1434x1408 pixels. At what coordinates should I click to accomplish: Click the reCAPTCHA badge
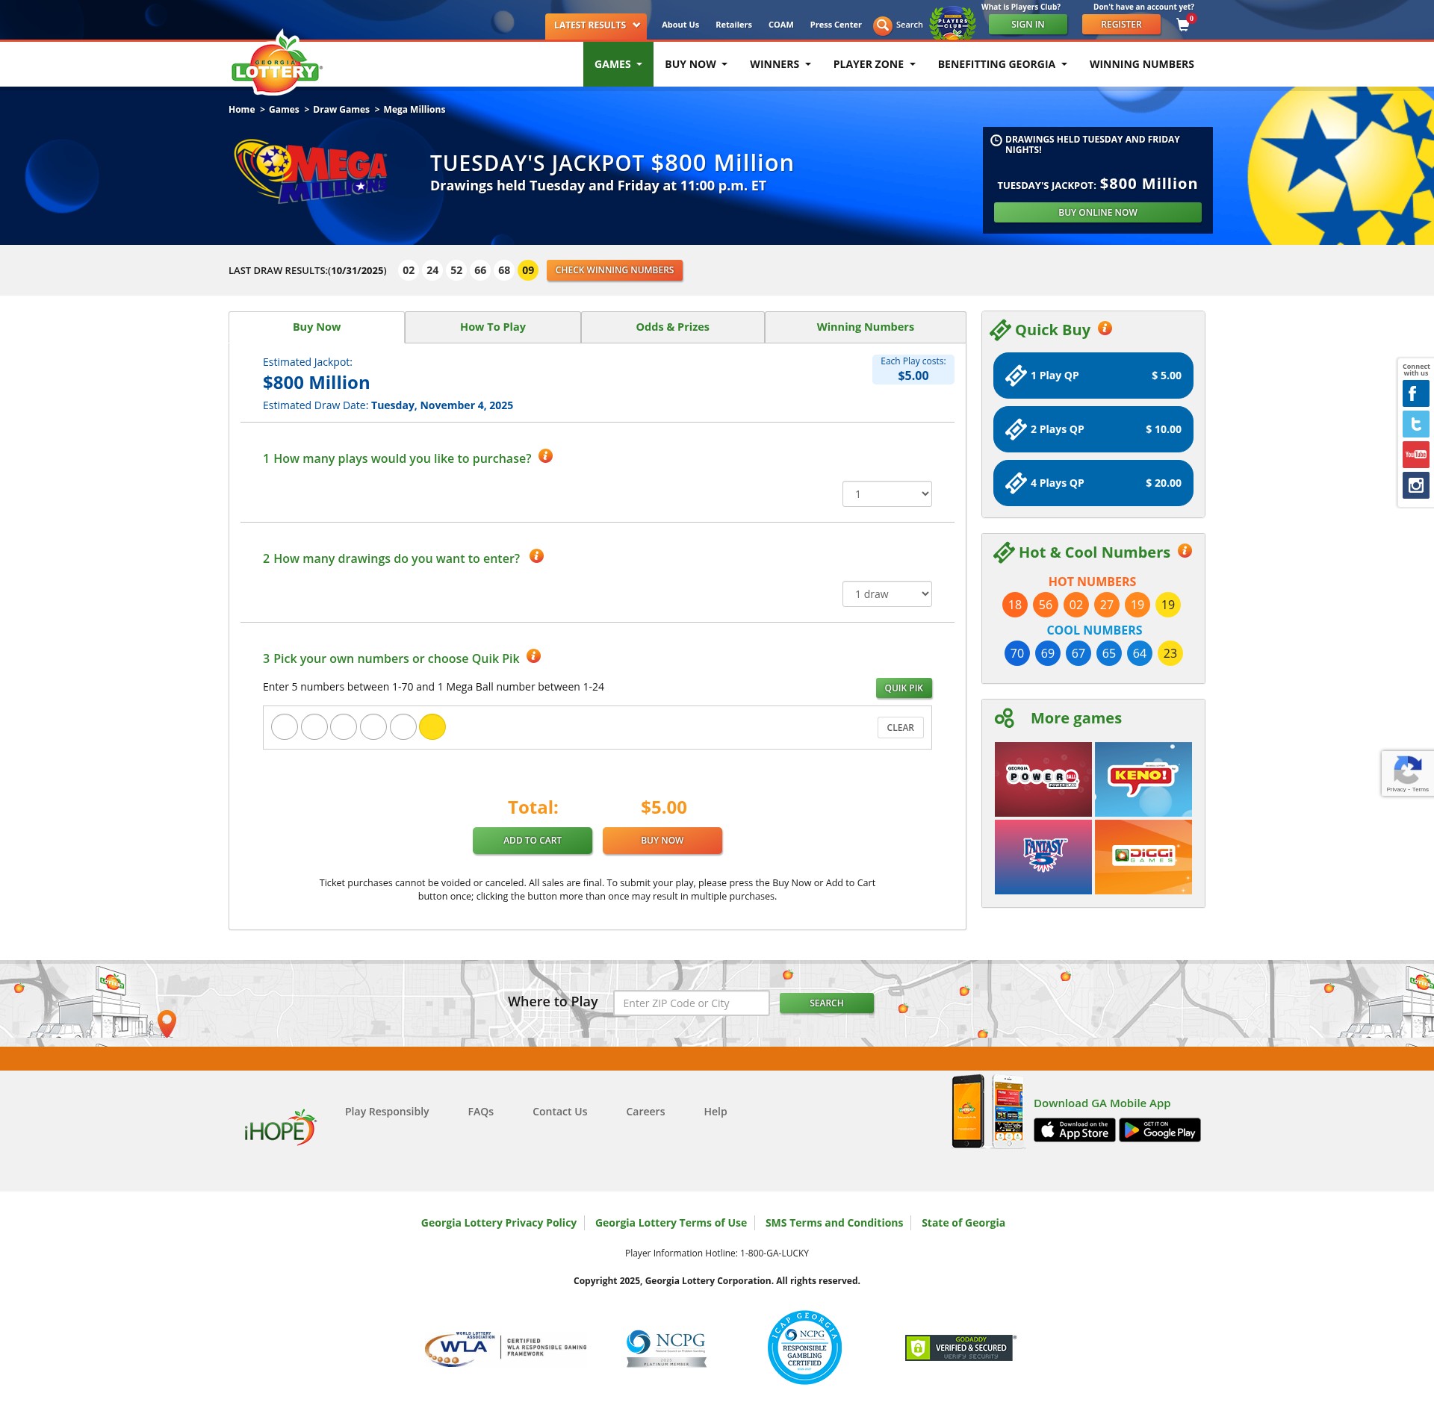pyautogui.click(x=1407, y=773)
